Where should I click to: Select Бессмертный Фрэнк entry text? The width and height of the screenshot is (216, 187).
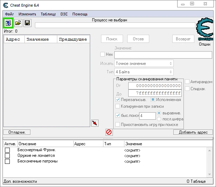(36, 150)
